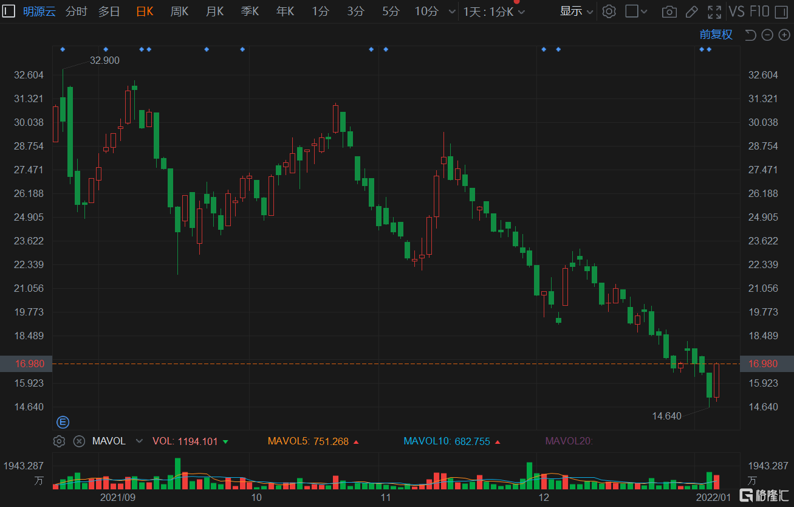Select the pencil drawing tool
Viewport: 794px width, 507px height.
pyautogui.click(x=691, y=12)
